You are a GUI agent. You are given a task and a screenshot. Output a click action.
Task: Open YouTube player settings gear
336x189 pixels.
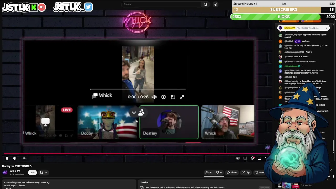coord(252,158)
